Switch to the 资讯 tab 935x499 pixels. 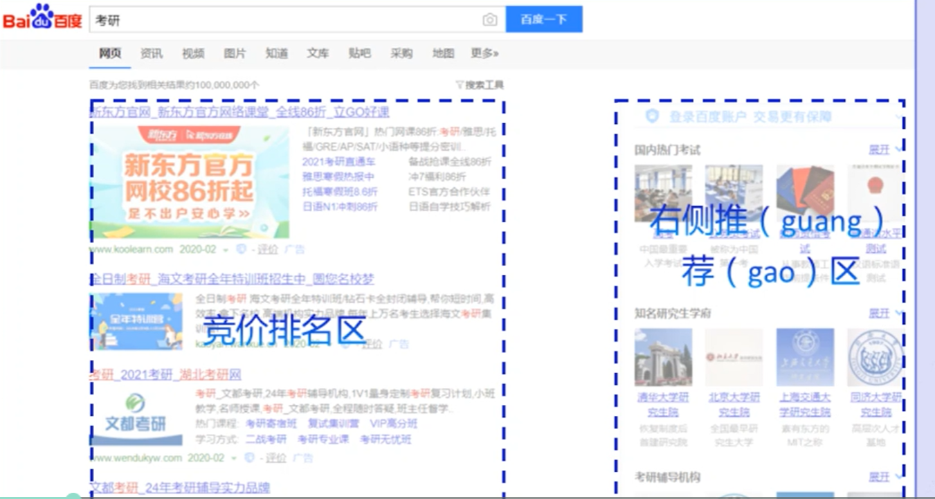[x=152, y=53]
